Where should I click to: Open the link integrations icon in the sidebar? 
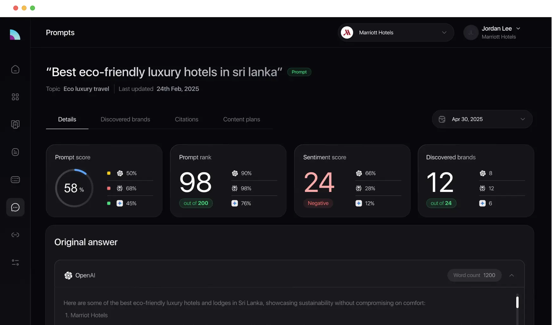(15, 235)
